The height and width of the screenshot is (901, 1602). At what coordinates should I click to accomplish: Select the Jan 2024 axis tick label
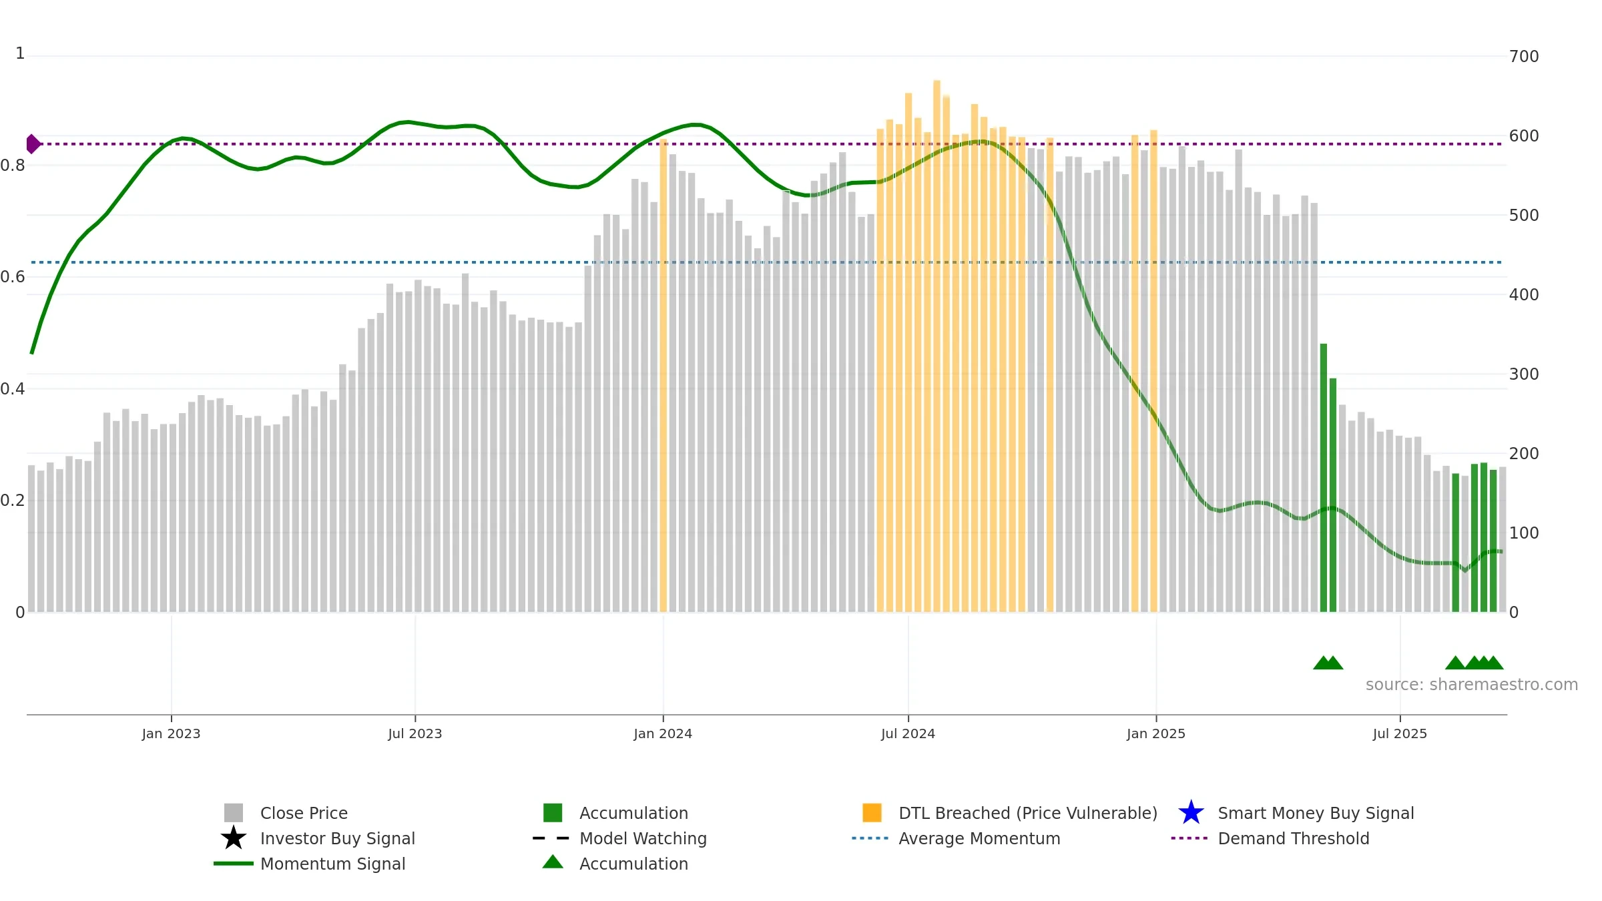click(x=663, y=734)
